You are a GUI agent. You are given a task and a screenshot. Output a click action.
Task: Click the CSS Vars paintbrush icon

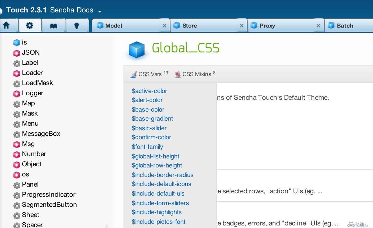[133, 74]
